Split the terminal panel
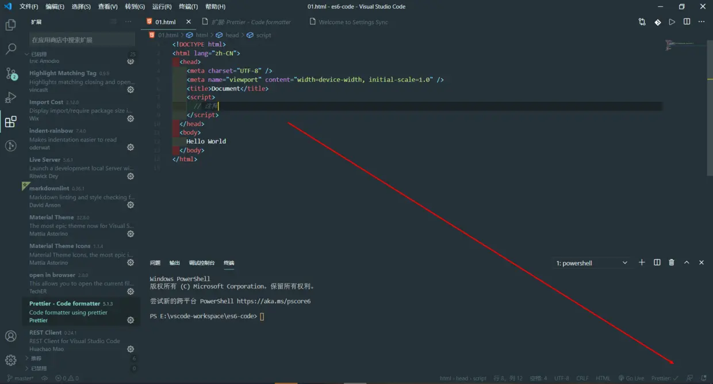 657,263
